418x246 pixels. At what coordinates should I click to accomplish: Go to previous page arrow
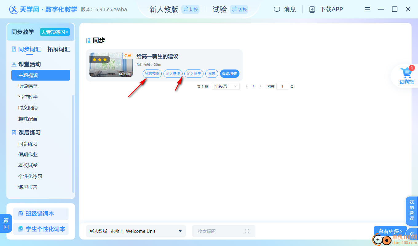[x=246, y=86]
